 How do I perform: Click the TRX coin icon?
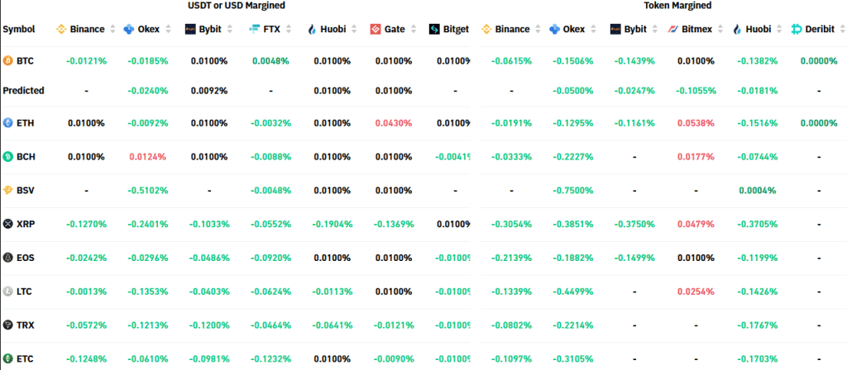tap(8, 325)
